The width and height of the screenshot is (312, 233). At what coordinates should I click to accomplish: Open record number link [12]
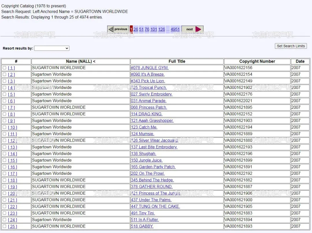coord(12,141)
